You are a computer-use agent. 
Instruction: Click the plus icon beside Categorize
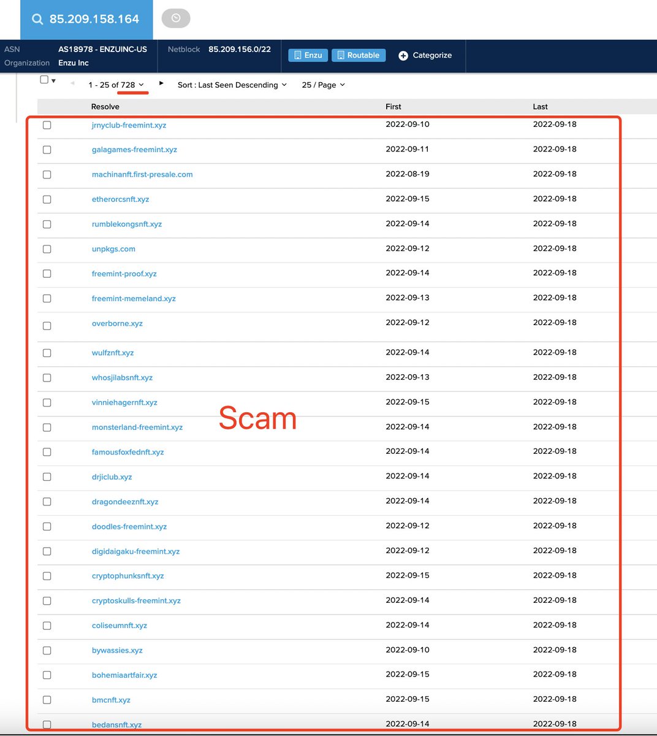403,56
